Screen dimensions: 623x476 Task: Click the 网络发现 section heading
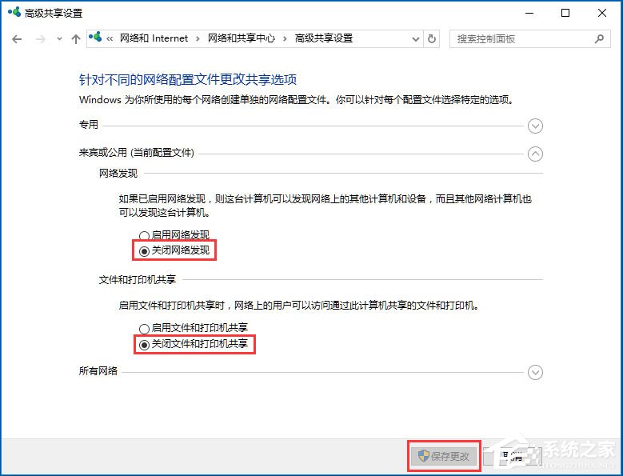pyautogui.click(x=118, y=174)
